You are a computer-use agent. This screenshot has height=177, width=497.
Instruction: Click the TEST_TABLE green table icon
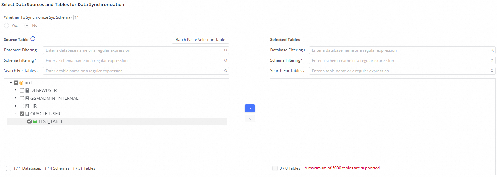[x=35, y=122]
